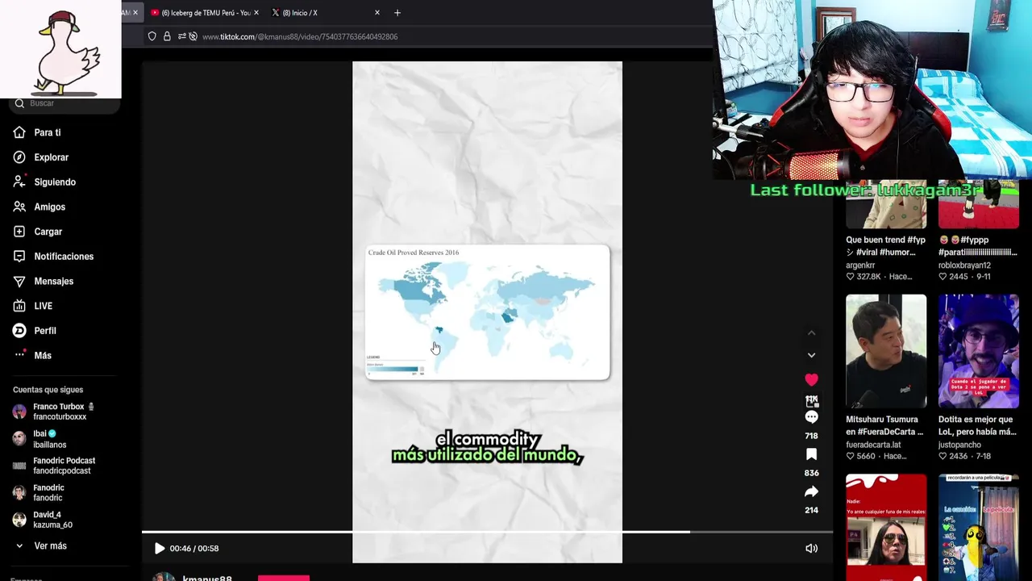The height and width of the screenshot is (581, 1032).
Task: Click the tiktok.com address bar URL
Action: (300, 36)
